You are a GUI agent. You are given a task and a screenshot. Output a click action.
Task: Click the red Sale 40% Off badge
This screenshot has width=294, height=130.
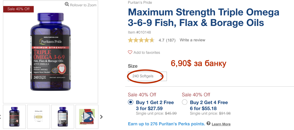coord(18,9)
